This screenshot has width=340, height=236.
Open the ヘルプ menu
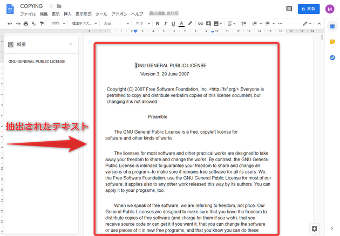pyautogui.click(x=137, y=14)
